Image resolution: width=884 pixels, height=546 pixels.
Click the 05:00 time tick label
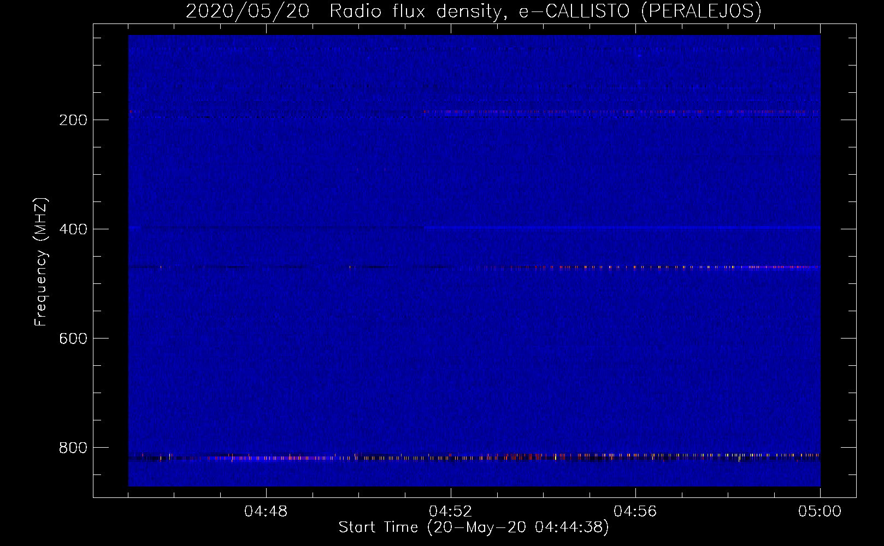coord(820,512)
